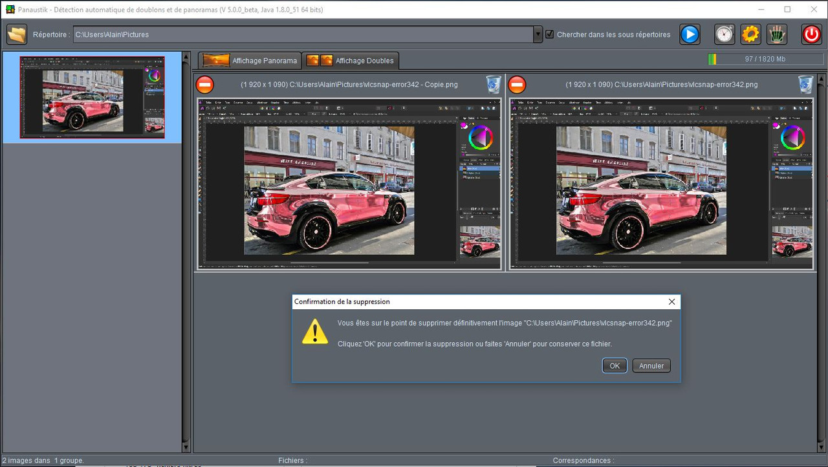This screenshot has width=828, height=467.
Task: Click the trash icon for vlcsnap-error342.png
Action: pyautogui.click(x=805, y=84)
